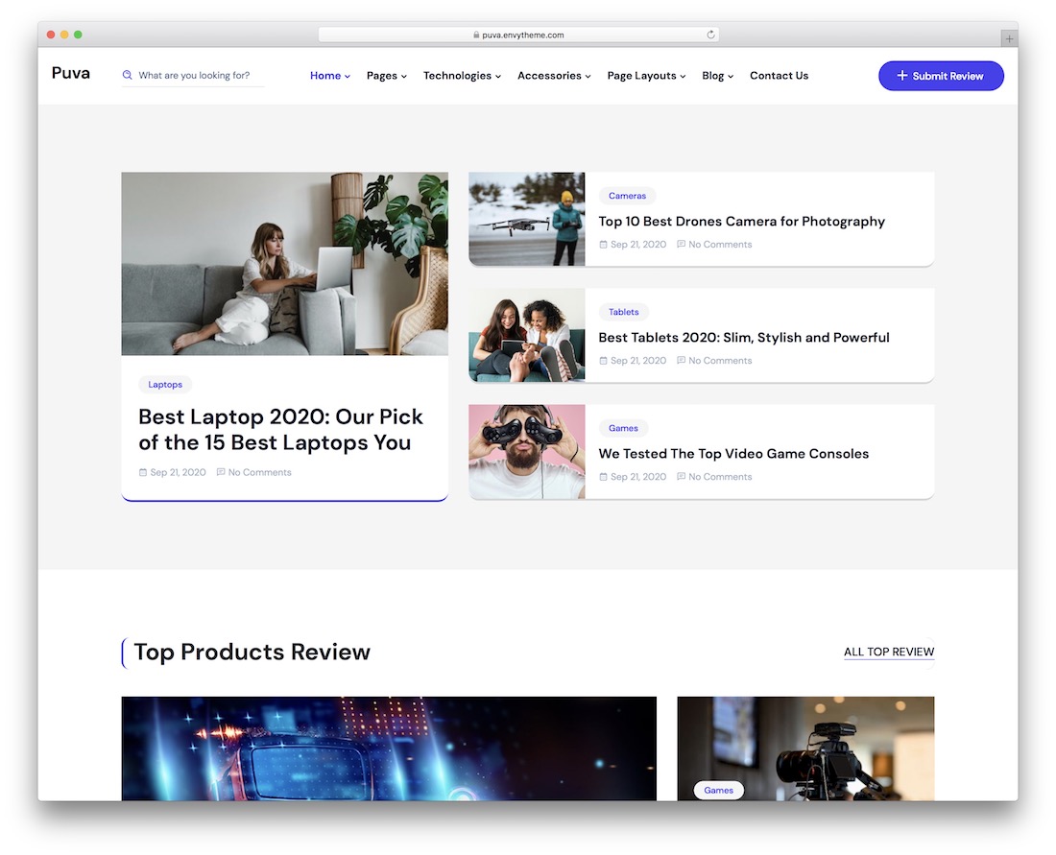Click comment icon on tablets article
This screenshot has height=855, width=1056.
[x=681, y=361]
